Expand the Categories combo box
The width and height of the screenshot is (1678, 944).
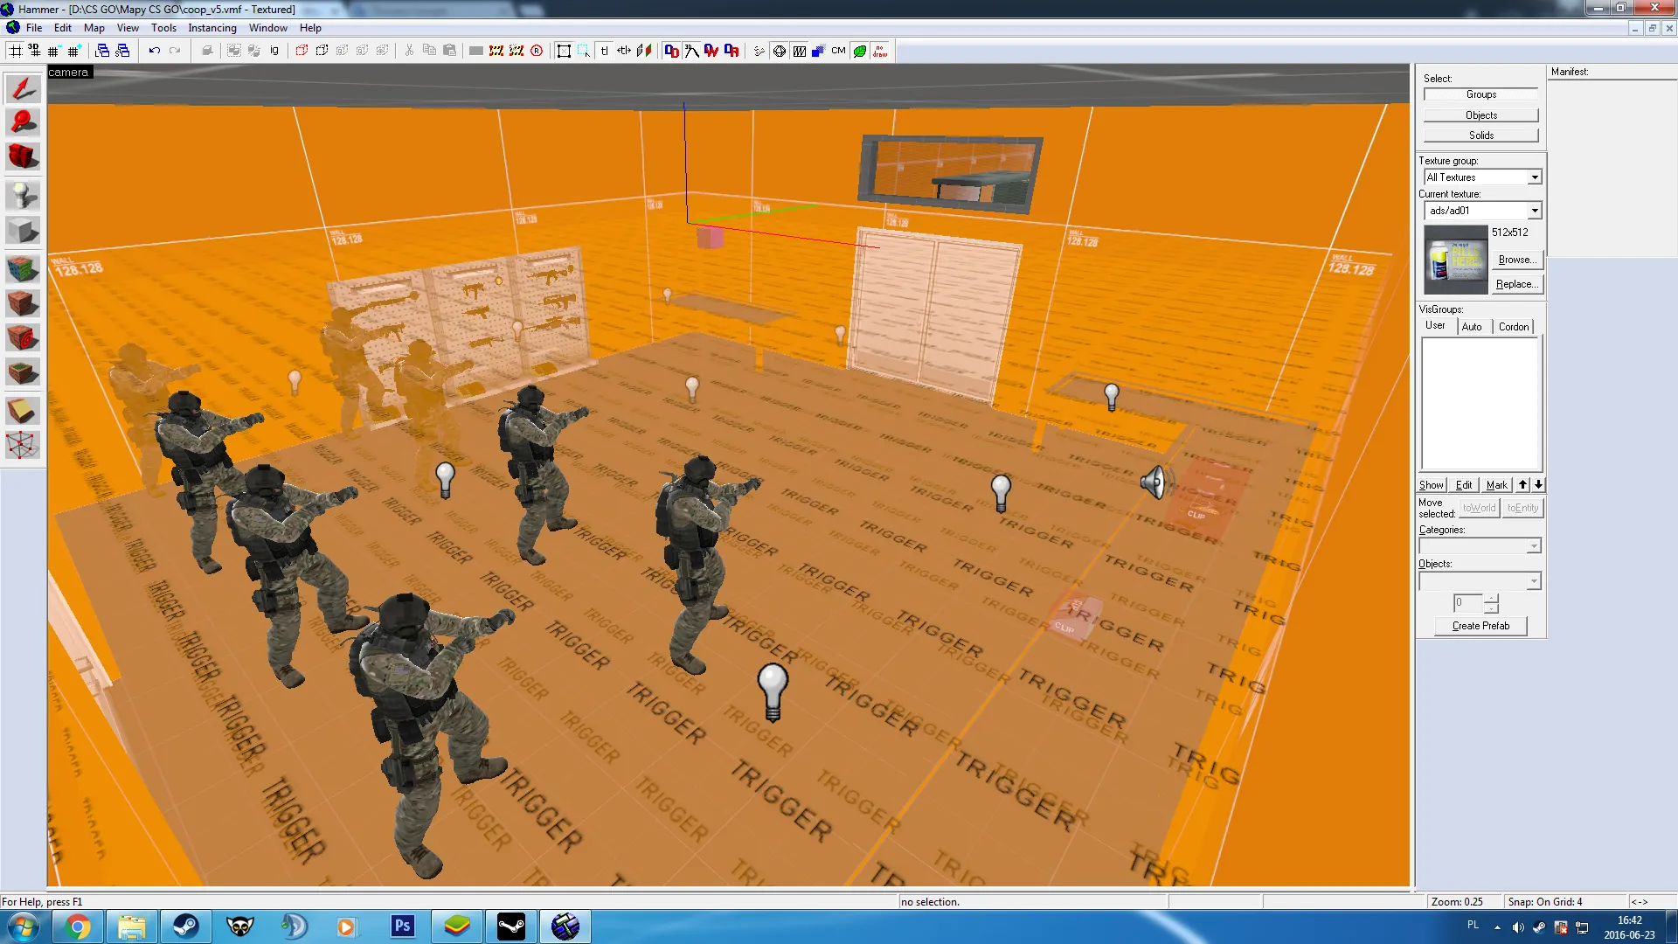(x=1480, y=546)
